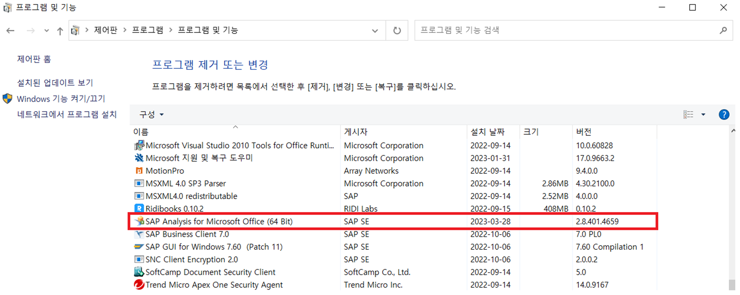
Task: Select the SAP Analysis for Microsoft Office icon
Action: coord(139,221)
